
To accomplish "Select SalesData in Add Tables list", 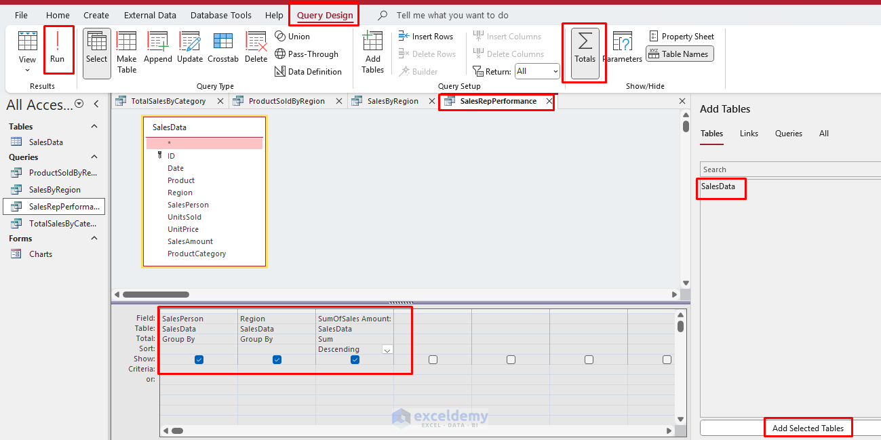I will tap(718, 186).
